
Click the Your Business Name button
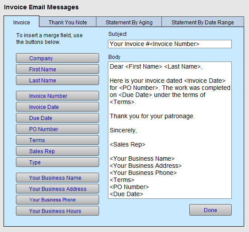[57, 178]
